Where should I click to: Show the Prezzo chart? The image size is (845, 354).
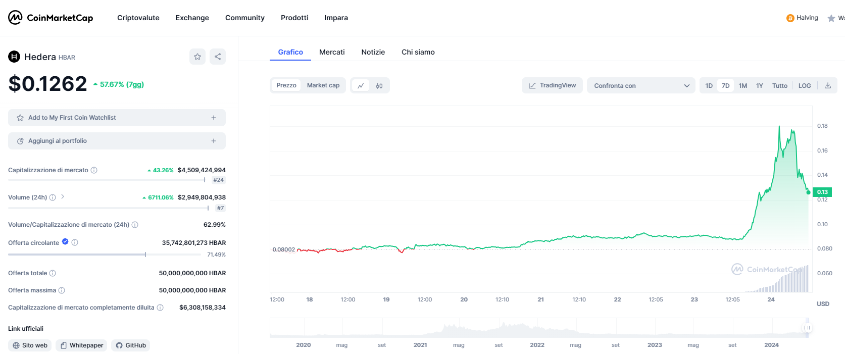(x=286, y=85)
